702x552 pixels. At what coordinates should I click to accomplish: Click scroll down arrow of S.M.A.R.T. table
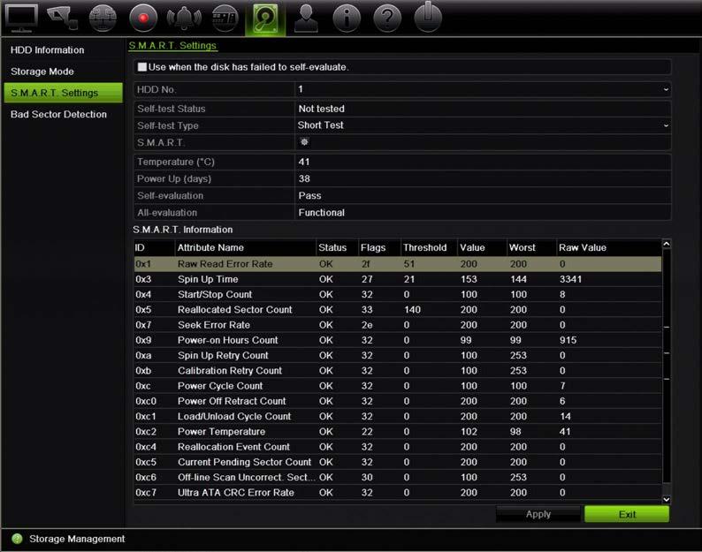click(x=666, y=499)
